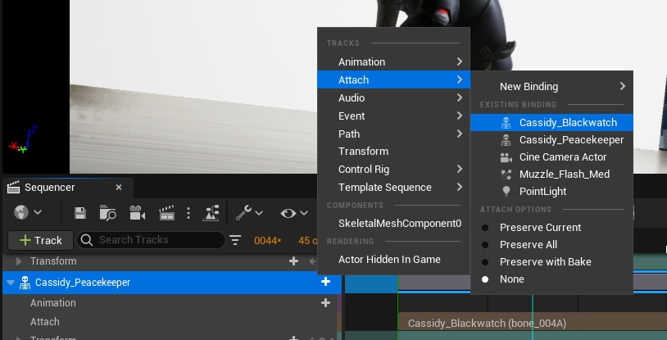
Task: Browse to sequence in Content Browser
Action: [x=107, y=213]
